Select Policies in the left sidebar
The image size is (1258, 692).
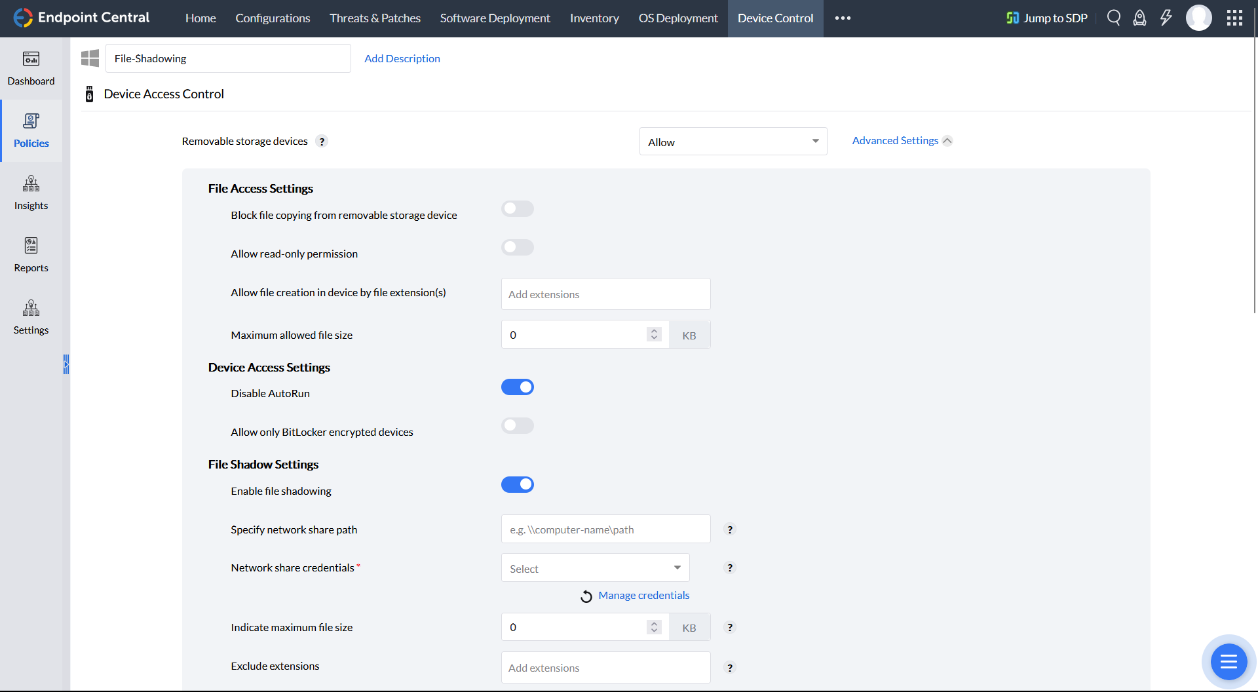[31, 130]
